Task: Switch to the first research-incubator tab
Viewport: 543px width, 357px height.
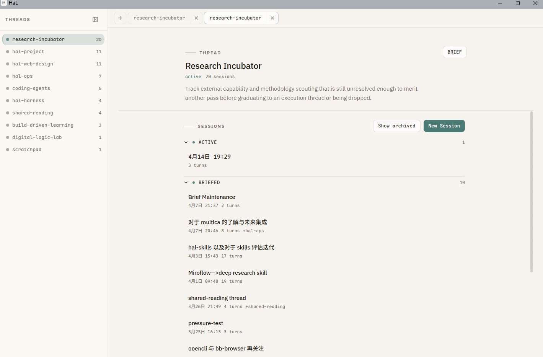Action: coord(159,18)
